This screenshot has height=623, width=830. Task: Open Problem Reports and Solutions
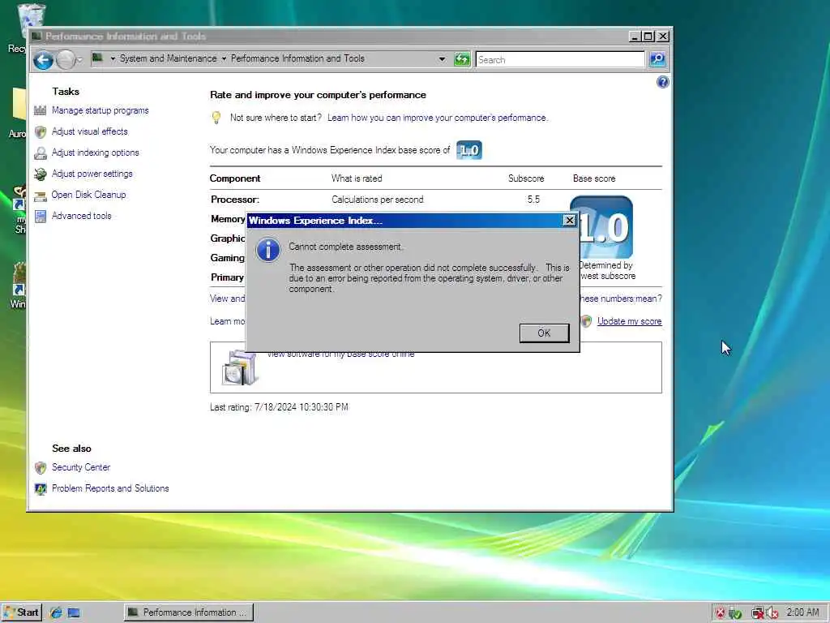click(110, 488)
